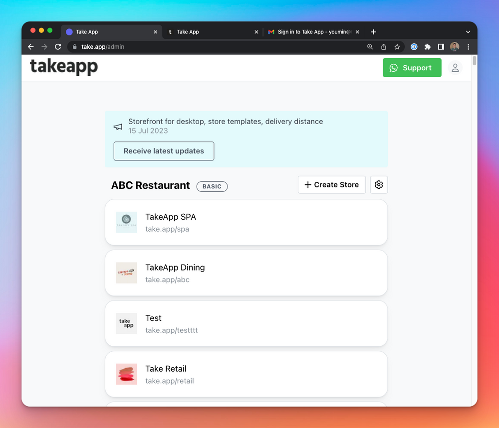This screenshot has height=428, width=499.
Task: Open the 1Password extension icon
Action: click(x=414, y=47)
